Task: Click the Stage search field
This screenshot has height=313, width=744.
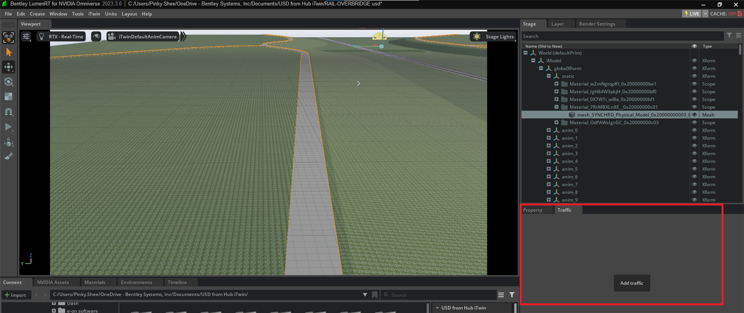Action: point(622,36)
